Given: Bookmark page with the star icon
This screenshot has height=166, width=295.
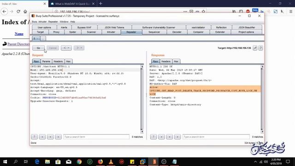Looking at the screenshot, I should point(203,12).
